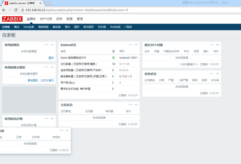Select the 拓扑图 submenu item
The image size is (241, 164).
(x=102, y=27)
